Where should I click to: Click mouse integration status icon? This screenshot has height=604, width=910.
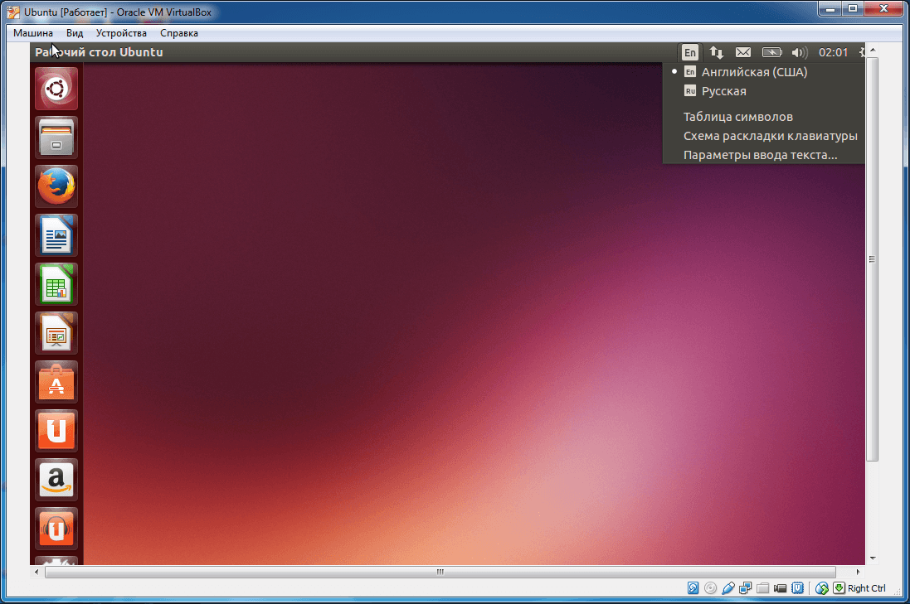(x=822, y=587)
